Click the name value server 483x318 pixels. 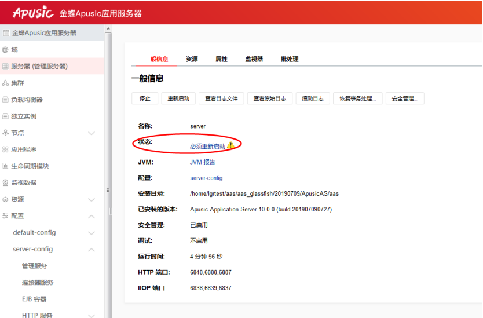click(x=197, y=126)
